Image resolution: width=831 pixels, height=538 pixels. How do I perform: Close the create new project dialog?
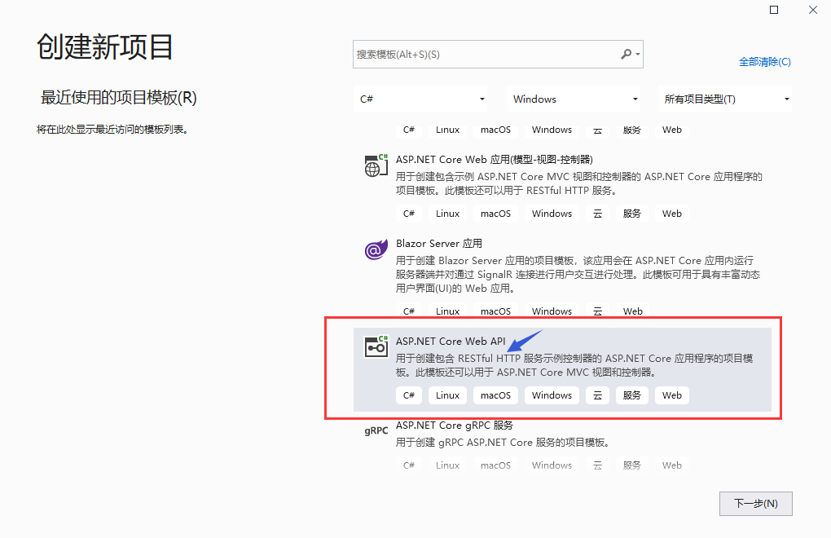click(812, 10)
